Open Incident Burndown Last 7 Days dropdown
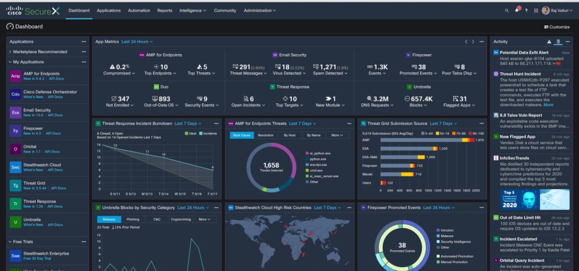 188,124
